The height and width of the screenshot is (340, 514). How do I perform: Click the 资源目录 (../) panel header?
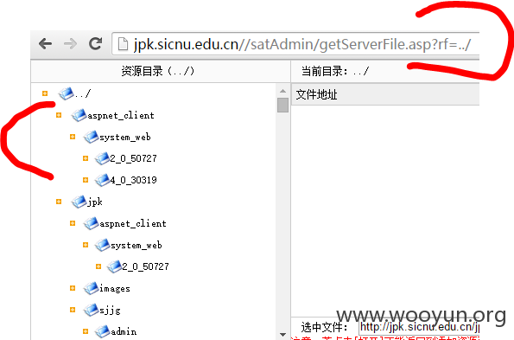pyautogui.click(x=161, y=71)
